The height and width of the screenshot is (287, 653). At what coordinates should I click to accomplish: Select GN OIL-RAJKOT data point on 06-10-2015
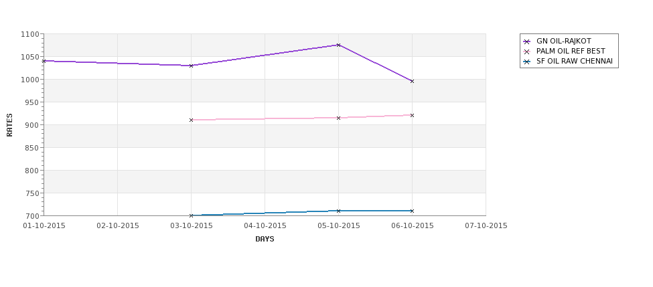(413, 81)
